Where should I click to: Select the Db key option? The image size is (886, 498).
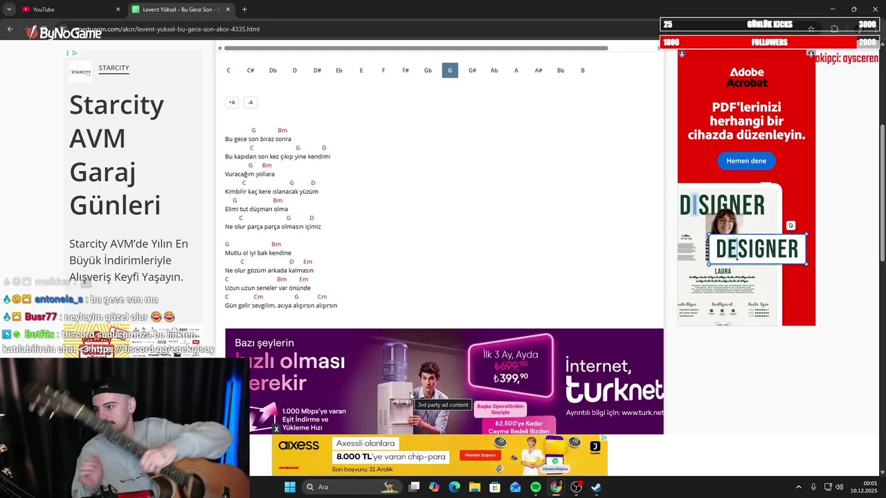pos(273,70)
